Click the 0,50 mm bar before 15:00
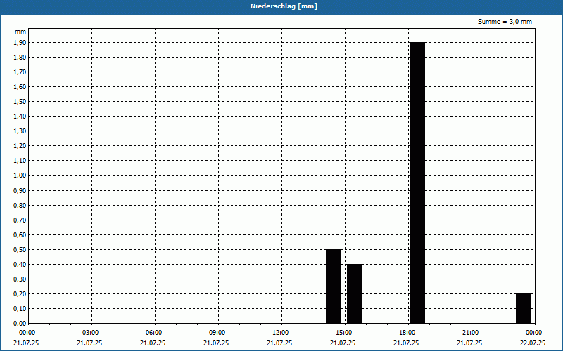 point(333,286)
